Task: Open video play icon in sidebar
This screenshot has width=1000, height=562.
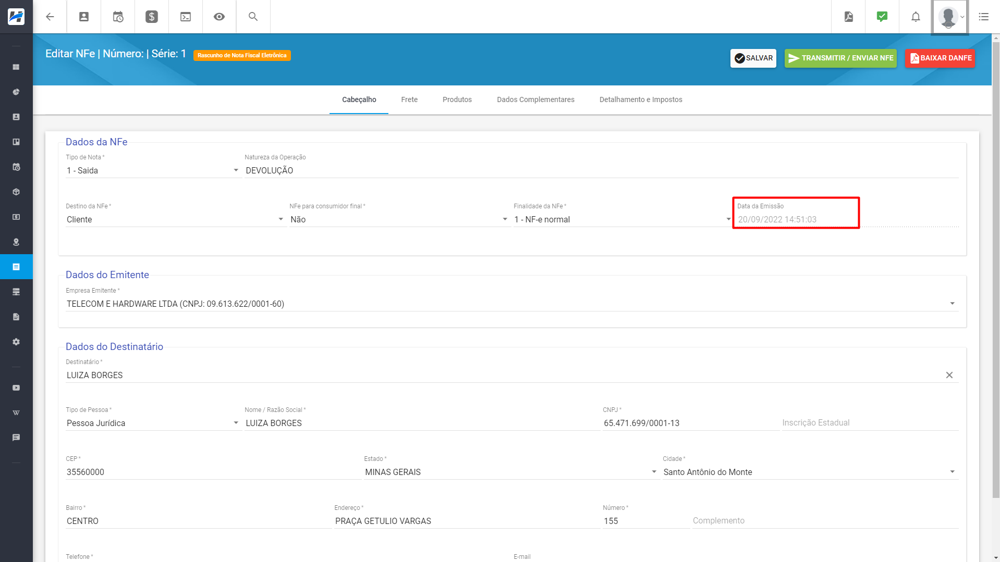Action: [16, 388]
